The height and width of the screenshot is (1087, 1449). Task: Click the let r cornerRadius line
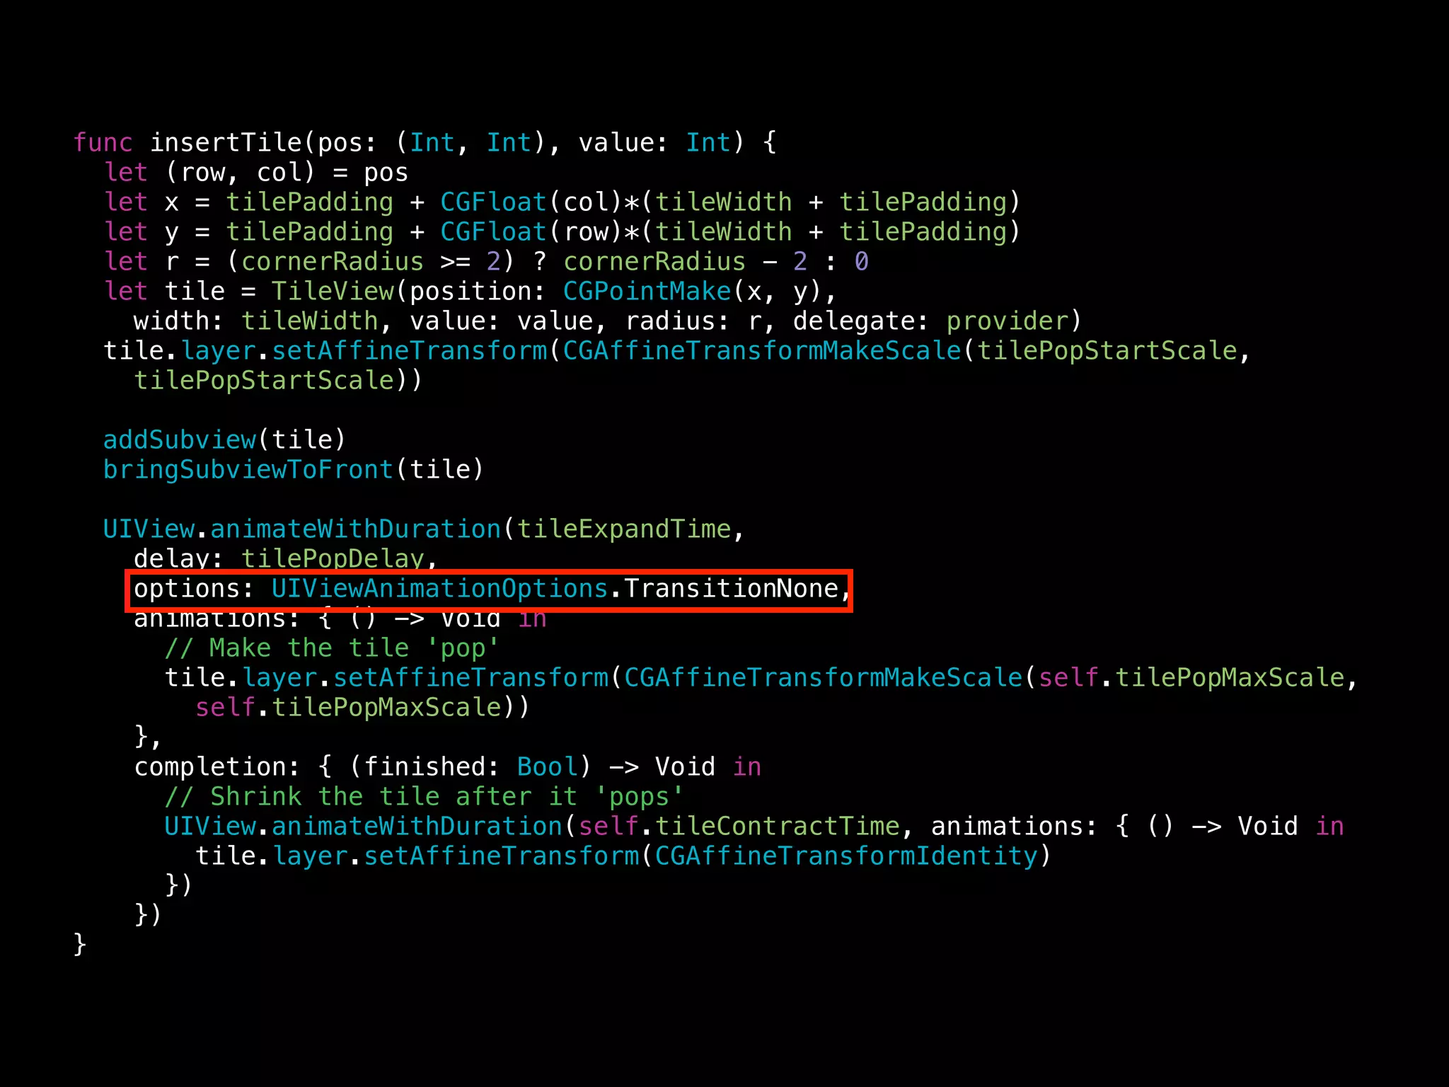point(486,262)
